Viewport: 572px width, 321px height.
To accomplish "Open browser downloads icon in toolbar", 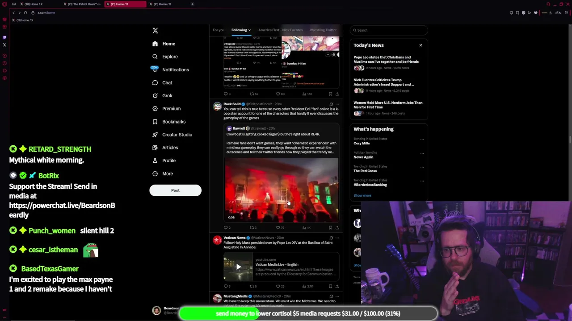I will [x=550, y=12].
